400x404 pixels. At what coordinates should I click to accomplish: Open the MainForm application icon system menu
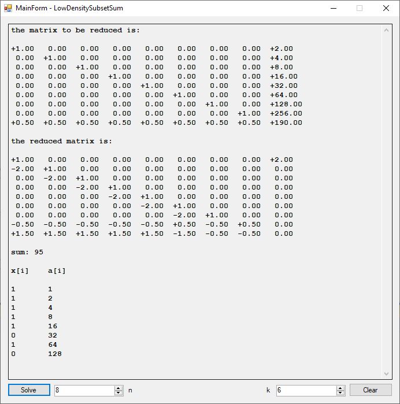click(x=8, y=8)
